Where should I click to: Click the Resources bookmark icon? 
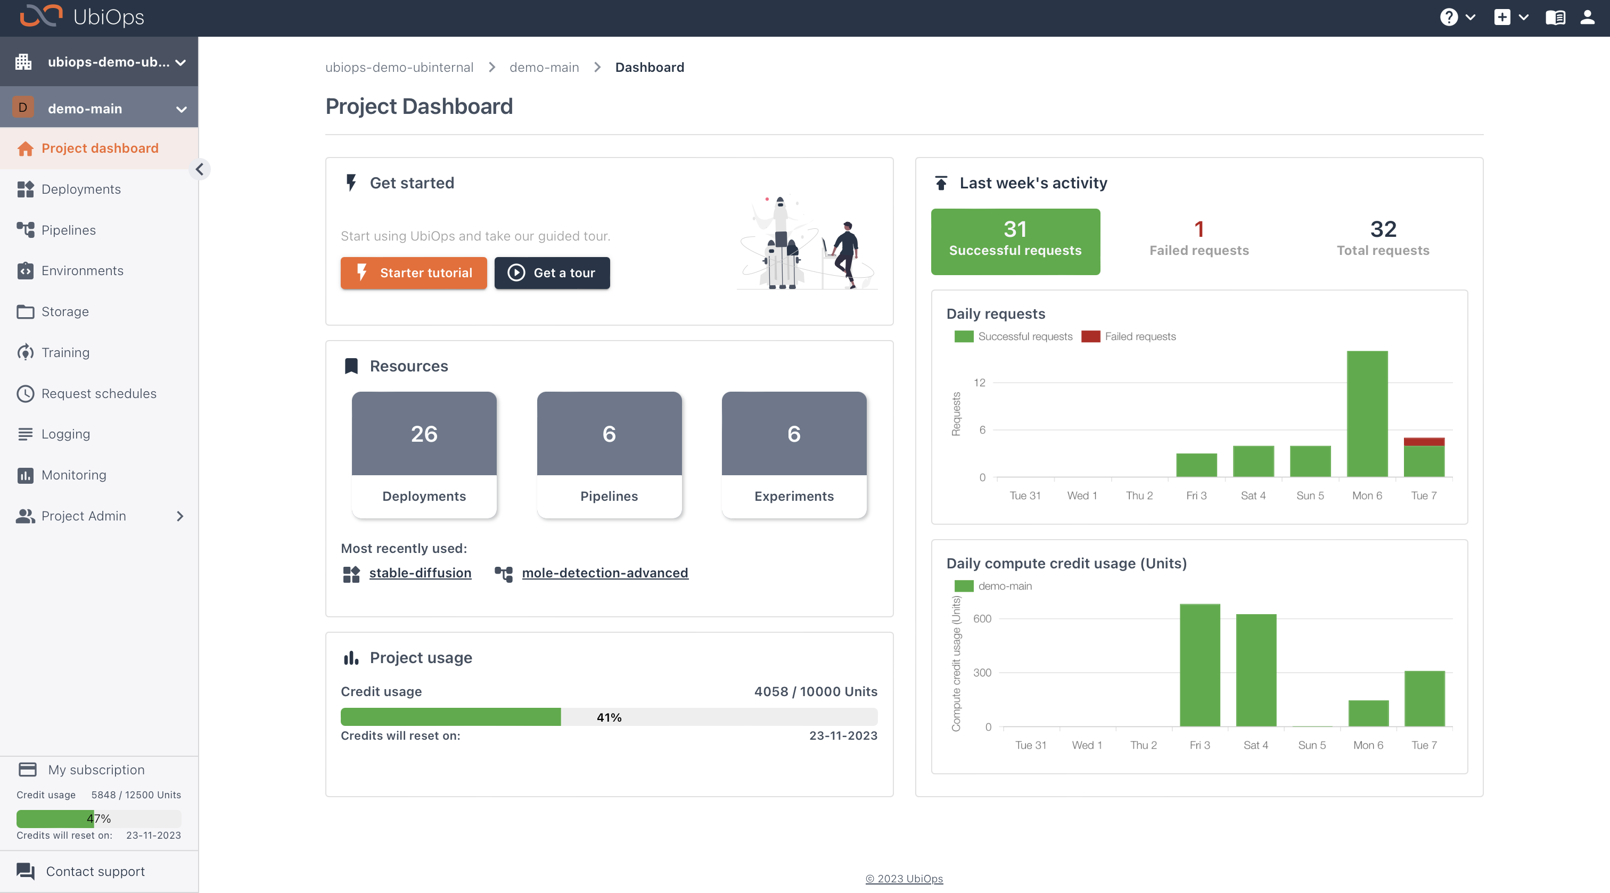tap(351, 366)
